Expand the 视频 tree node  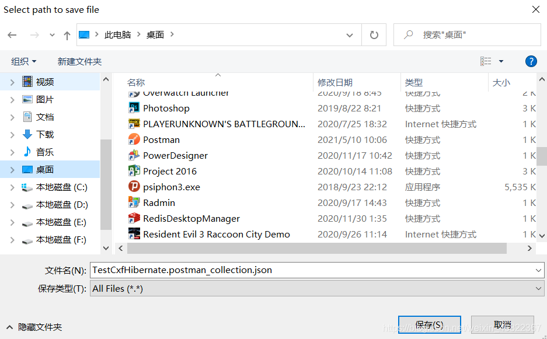tap(12, 82)
